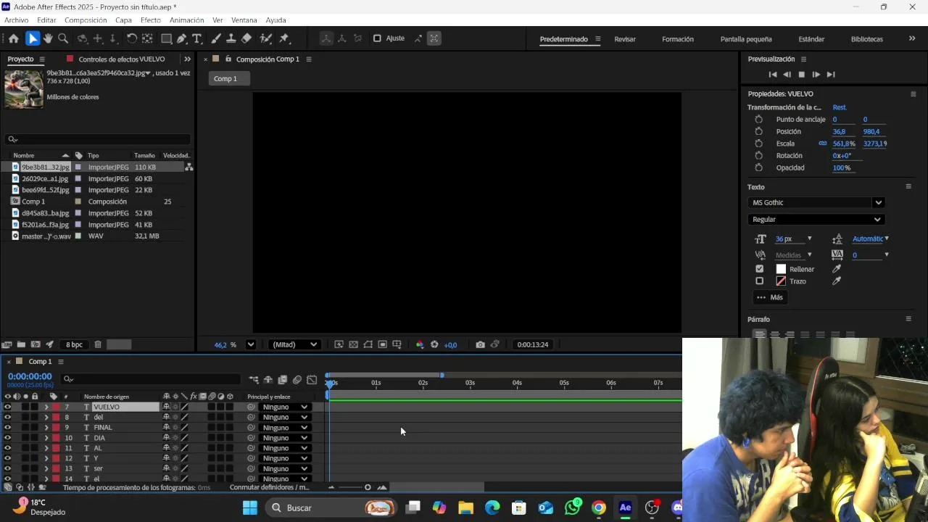This screenshot has width=928, height=522.
Task: Click the 8 bpc color depth button
Action: 74,345
